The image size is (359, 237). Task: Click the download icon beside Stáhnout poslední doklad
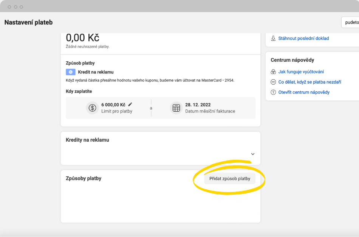pyautogui.click(x=273, y=38)
